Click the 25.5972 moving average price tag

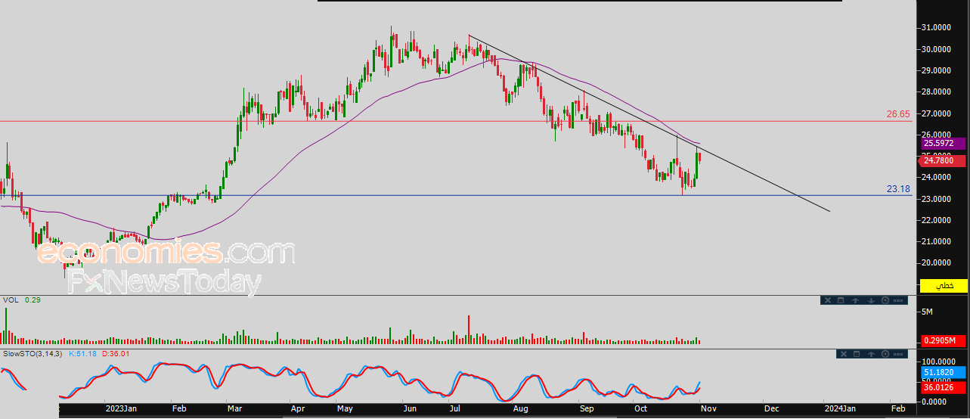[x=942, y=143]
